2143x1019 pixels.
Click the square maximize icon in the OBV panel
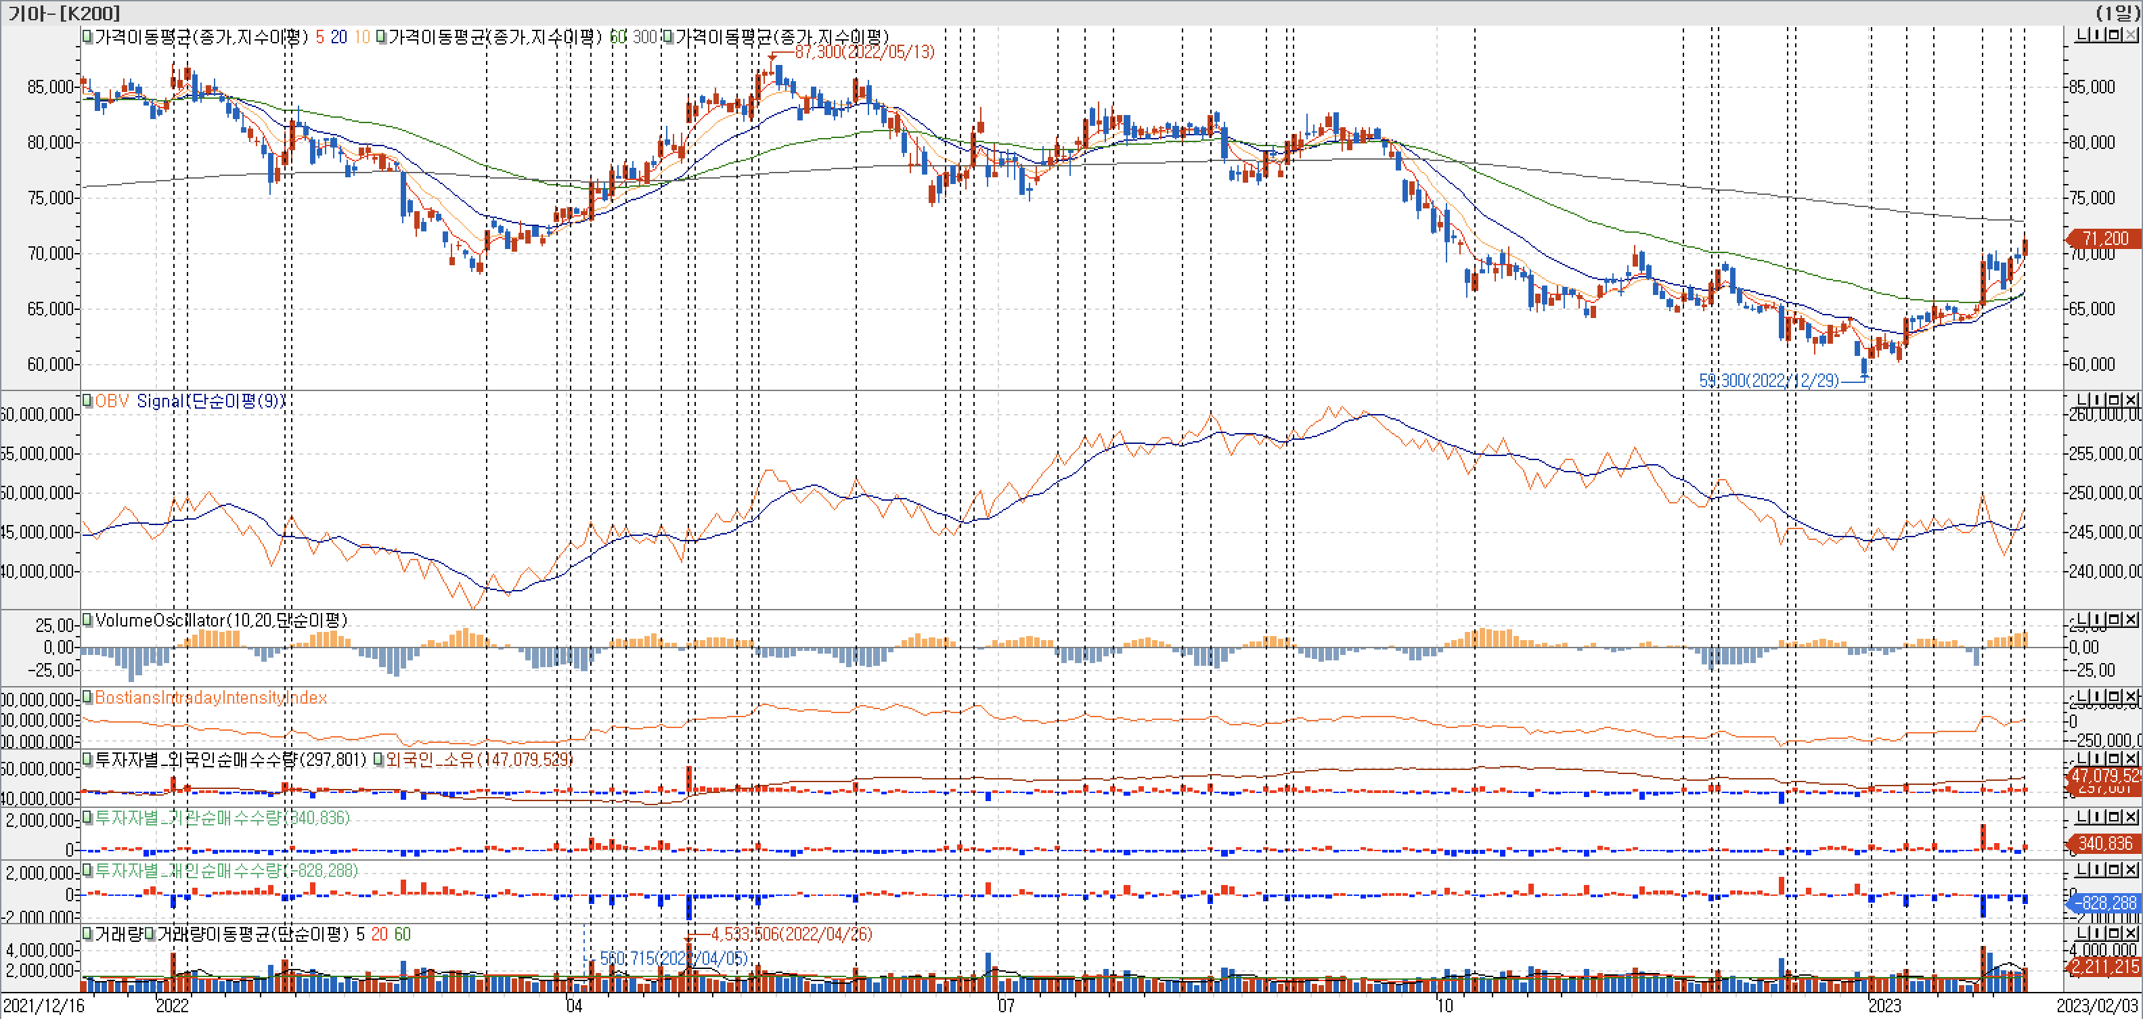coord(2115,400)
